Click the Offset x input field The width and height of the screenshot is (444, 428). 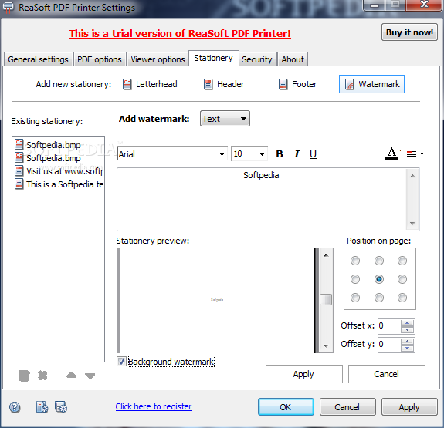390,326
